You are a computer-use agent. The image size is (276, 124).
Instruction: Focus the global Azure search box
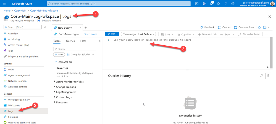click(119, 4)
